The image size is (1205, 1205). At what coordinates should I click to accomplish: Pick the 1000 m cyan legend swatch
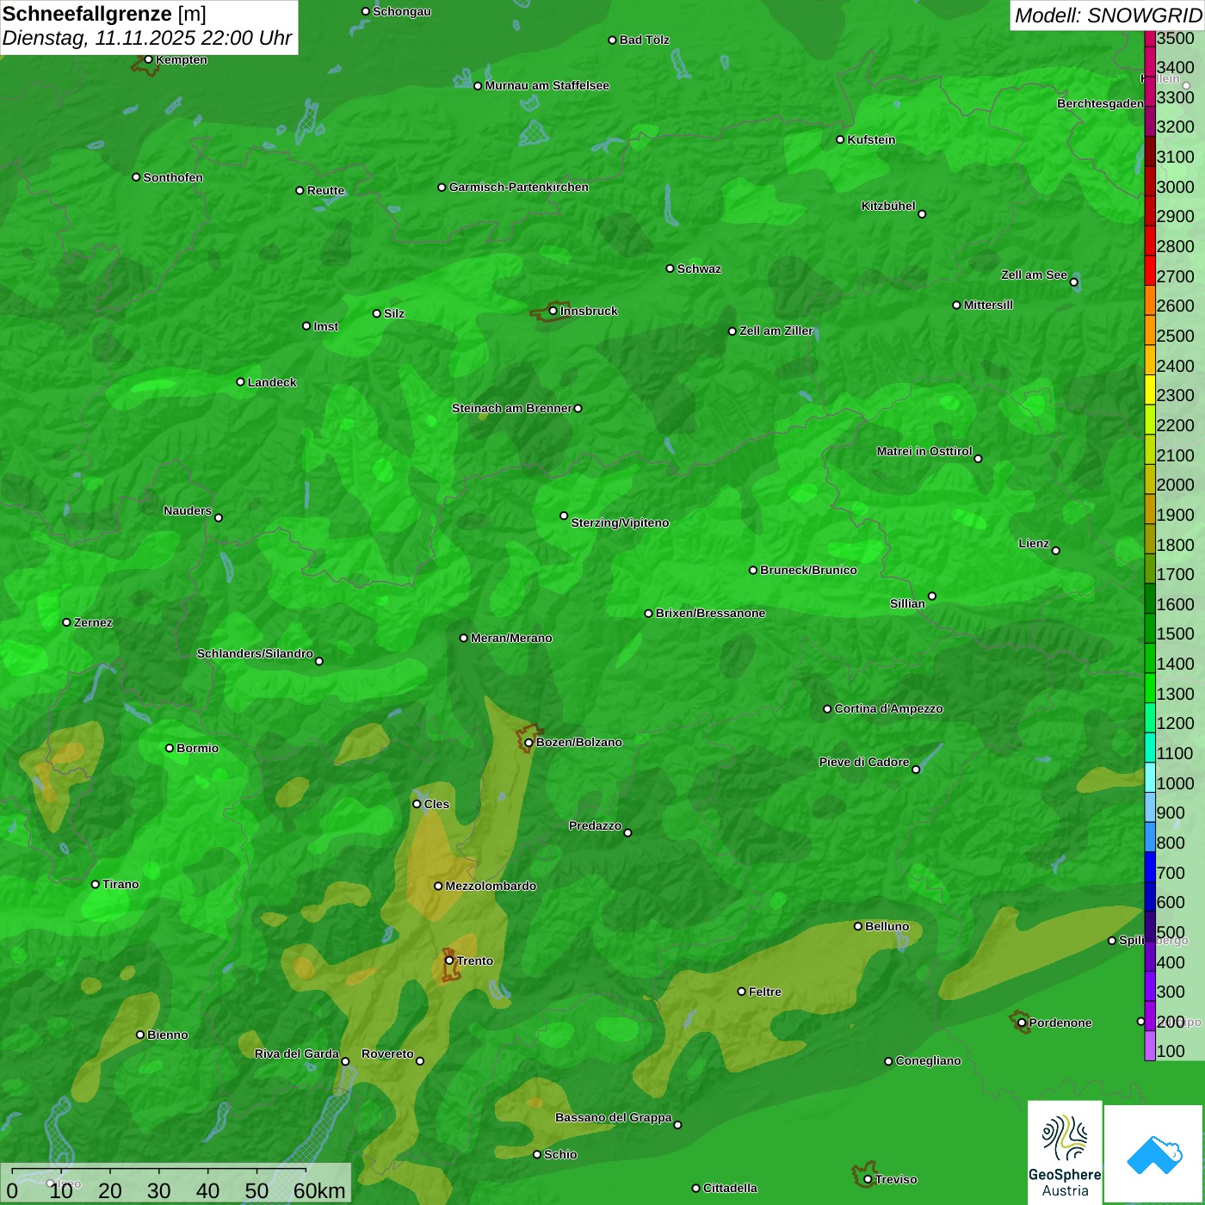tap(1150, 777)
